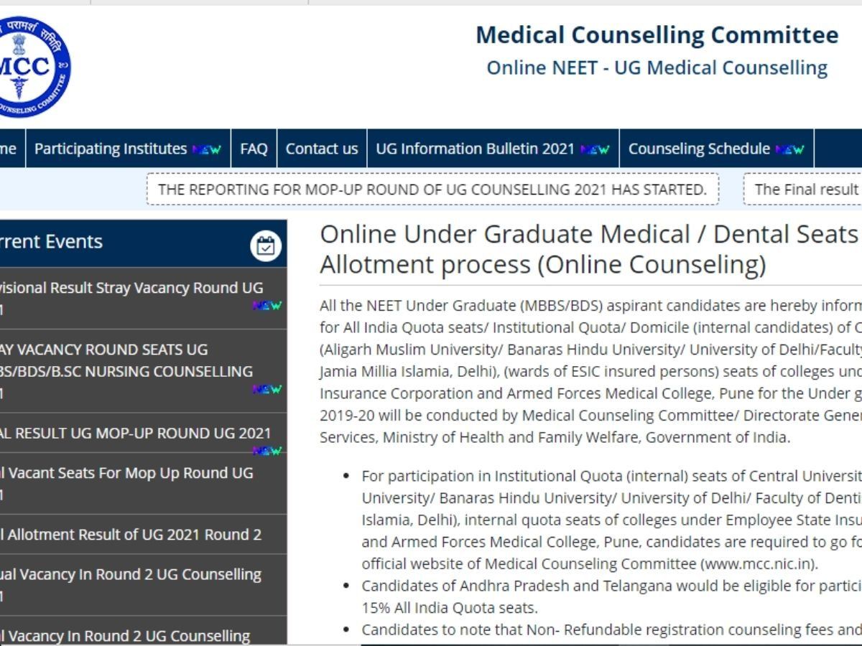
Task: Open Virtual Vacancy In Round 2 UG Counselling
Action: [129, 583]
